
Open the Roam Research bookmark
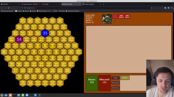(x=44, y=11)
